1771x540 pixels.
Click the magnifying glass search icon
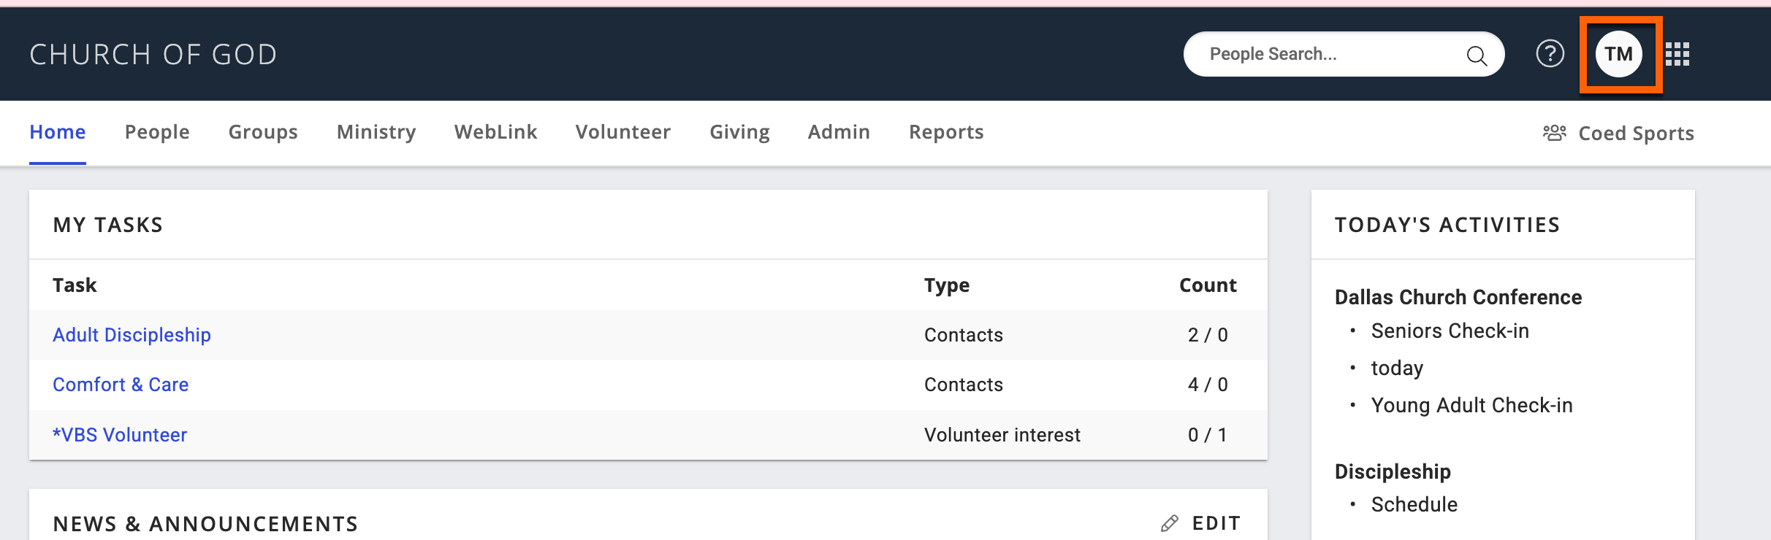pos(1477,55)
